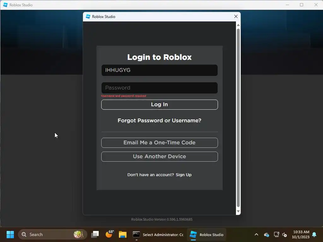Request Email Me a One-Time Code
This screenshot has height=242, width=323.
tap(159, 143)
